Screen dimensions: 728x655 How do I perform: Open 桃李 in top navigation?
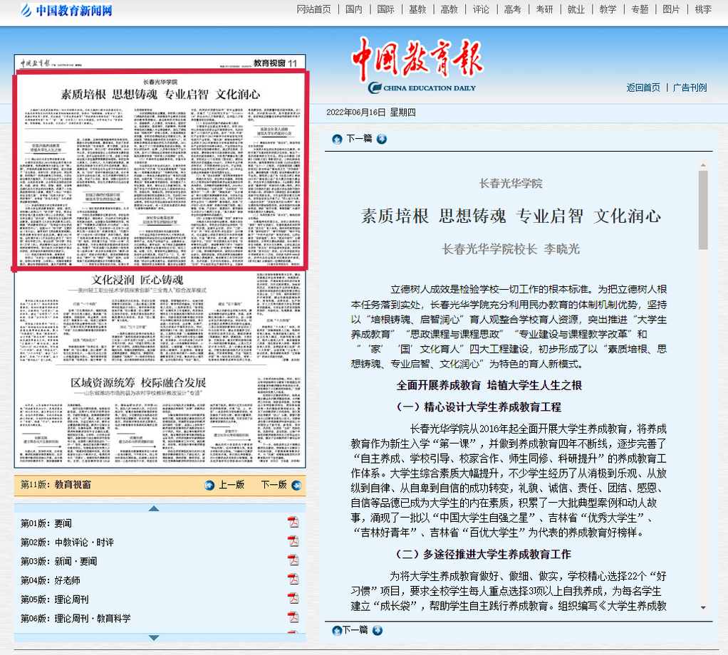click(x=703, y=9)
